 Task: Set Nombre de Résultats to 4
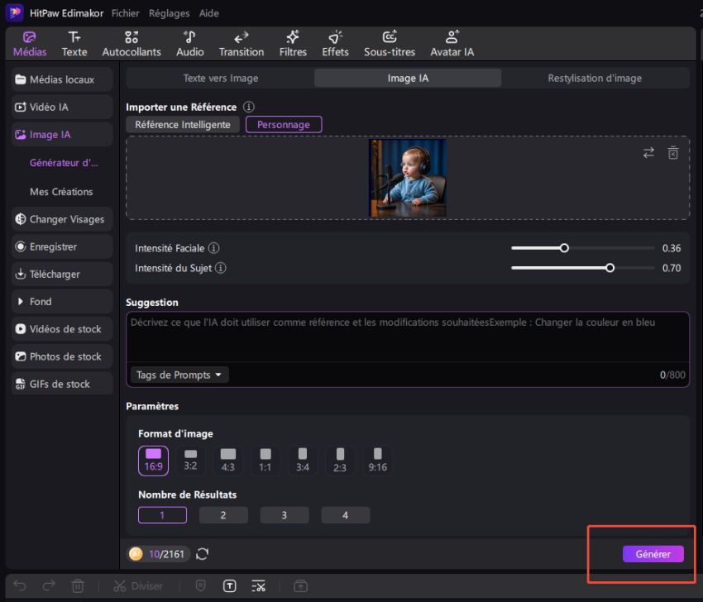point(345,515)
